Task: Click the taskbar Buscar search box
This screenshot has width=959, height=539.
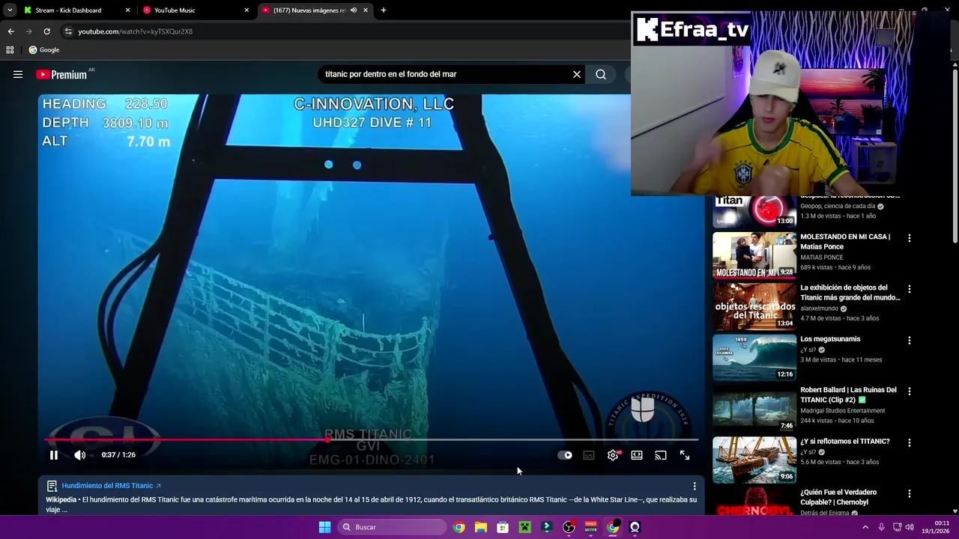Action: pyautogui.click(x=391, y=527)
